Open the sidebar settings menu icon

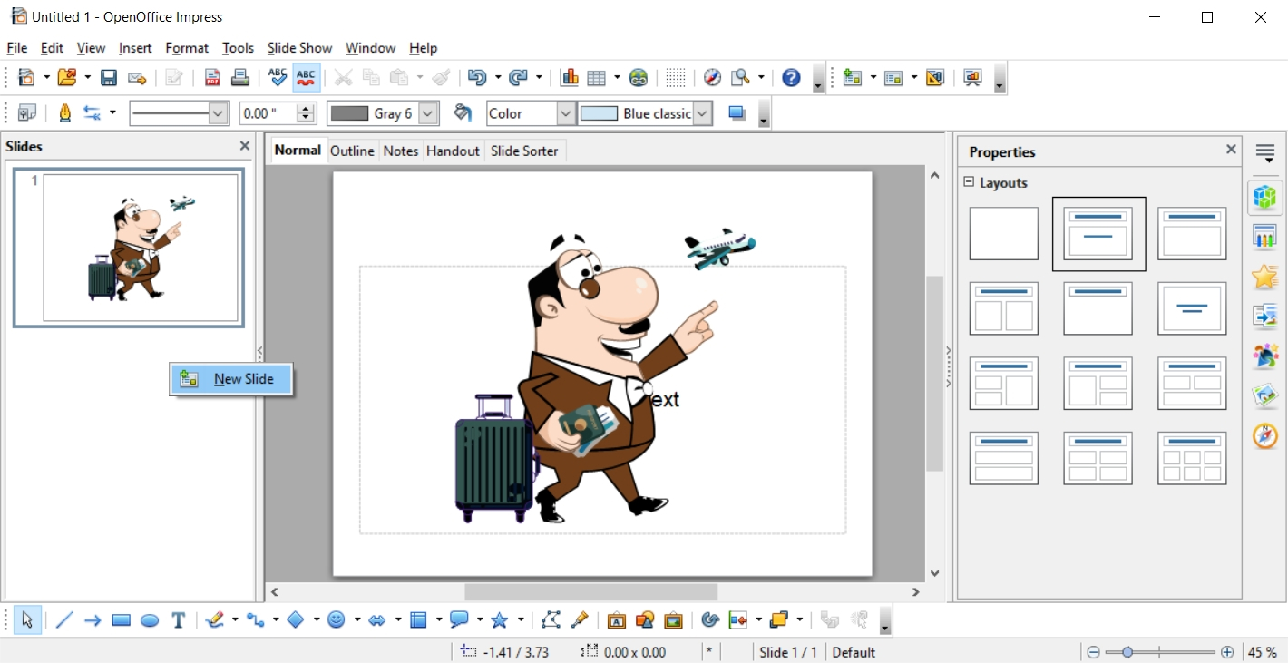(x=1264, y=152)
